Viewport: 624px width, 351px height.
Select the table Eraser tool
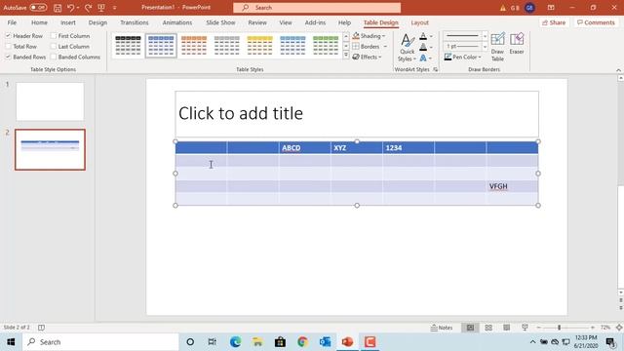click(x=517, y=44)
